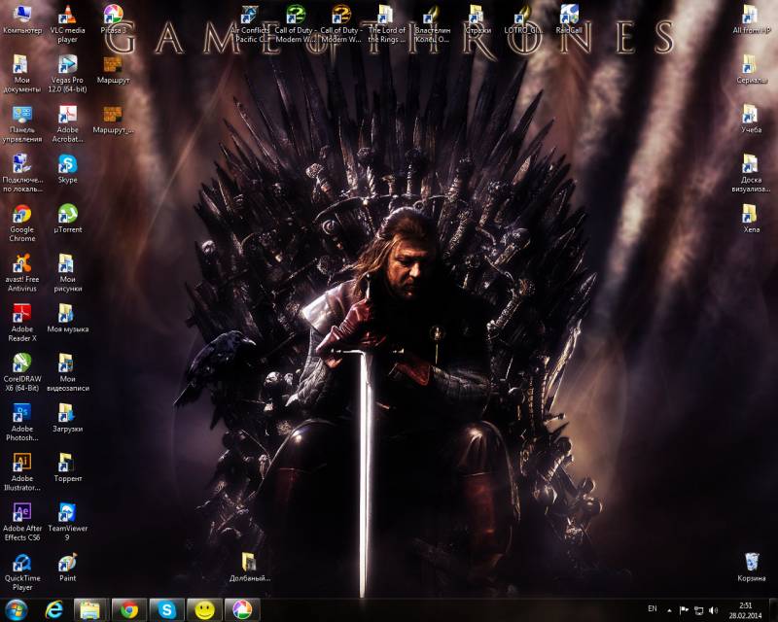
Task: Select the Долбаный... folder on desktop
Action: tap(250, 568)
